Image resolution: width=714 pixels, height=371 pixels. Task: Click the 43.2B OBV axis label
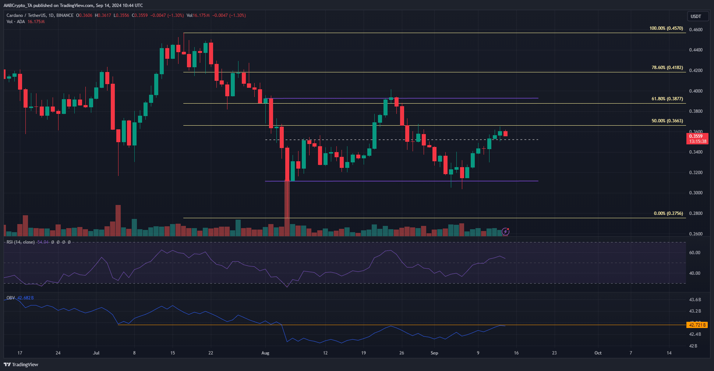[695, 311]
